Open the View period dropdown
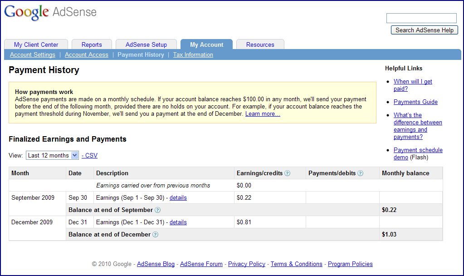The height and width of the screenshot is (276, 464). pyautogui.click(x=52, y=155)
